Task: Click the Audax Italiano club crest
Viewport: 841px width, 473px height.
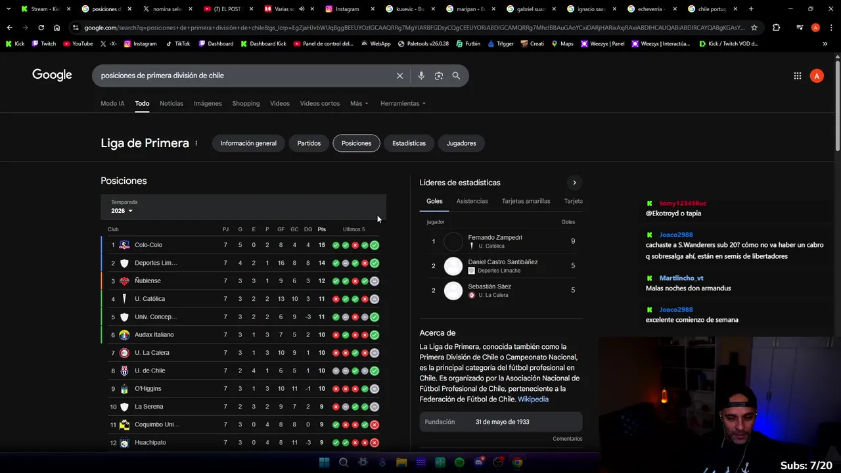Action: tap(124, 335)
